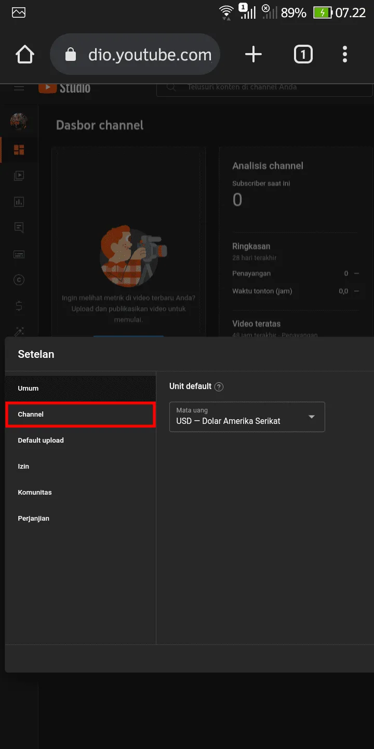
Task: Click the currency dropdown arrow
Action: click(312, 417)
